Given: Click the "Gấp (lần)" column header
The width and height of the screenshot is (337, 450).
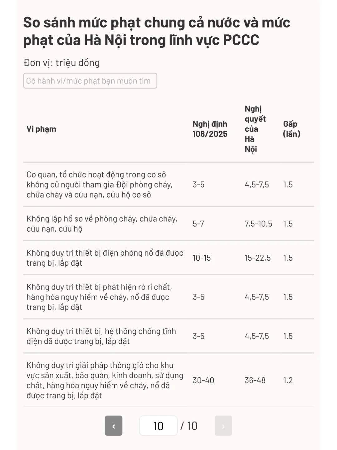Looking at the screenshot, I should click(291, 129).
